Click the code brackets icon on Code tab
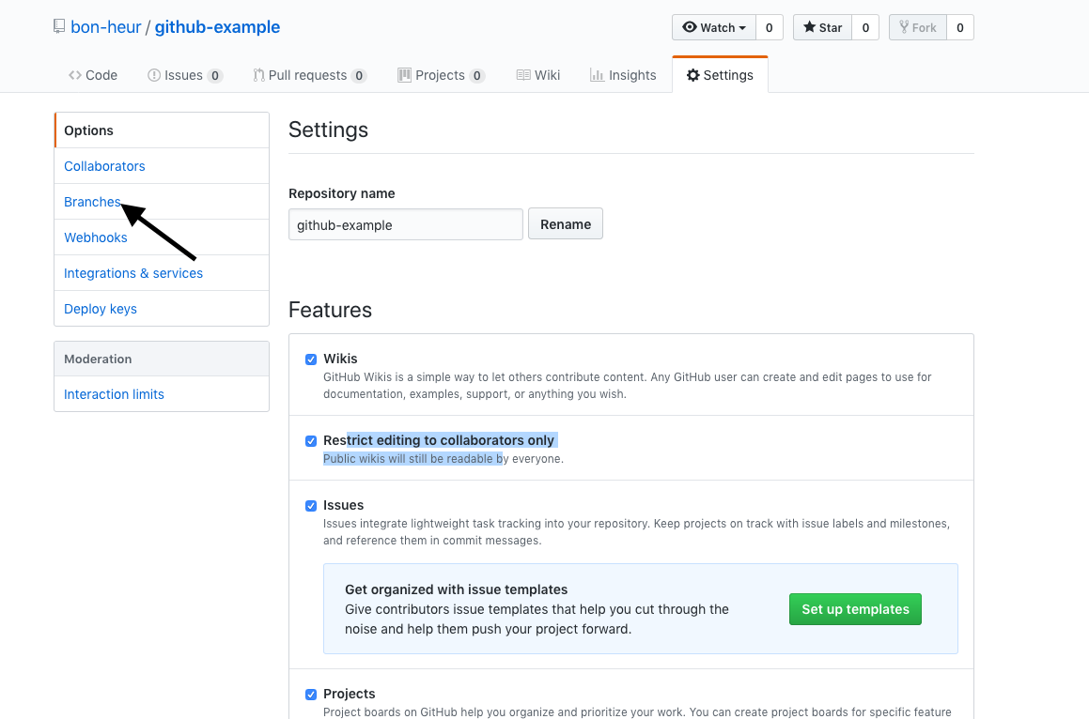 (75, 74)
